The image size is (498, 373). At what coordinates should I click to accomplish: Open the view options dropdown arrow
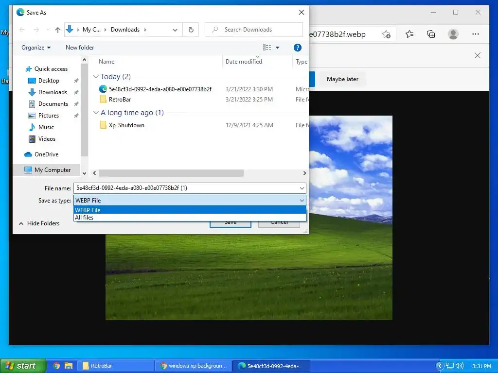pos(277,48)
